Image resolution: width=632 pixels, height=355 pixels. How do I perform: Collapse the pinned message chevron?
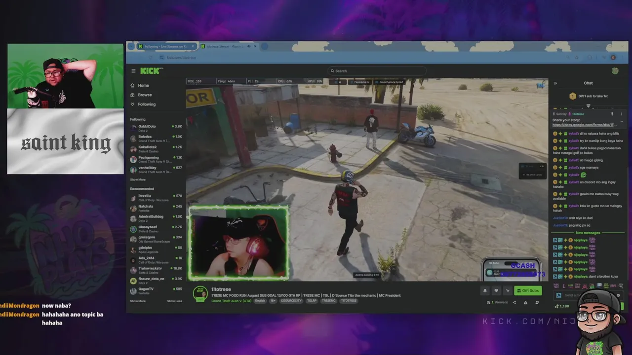(x=622, y=121)
